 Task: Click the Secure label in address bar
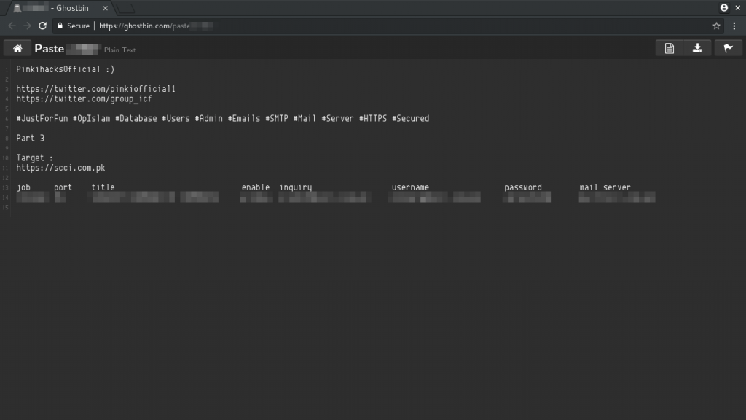point(78,26)
